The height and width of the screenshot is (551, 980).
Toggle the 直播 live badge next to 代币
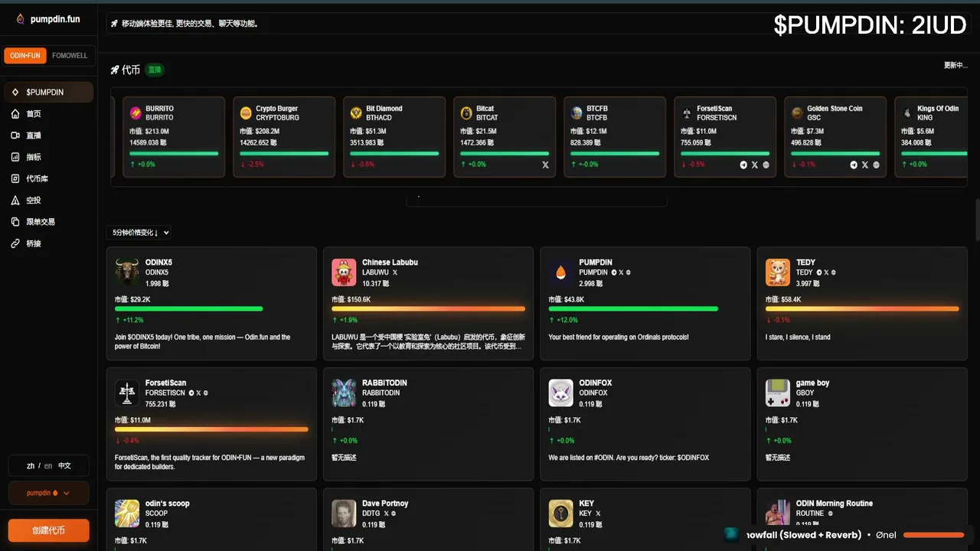click(155, 70)
